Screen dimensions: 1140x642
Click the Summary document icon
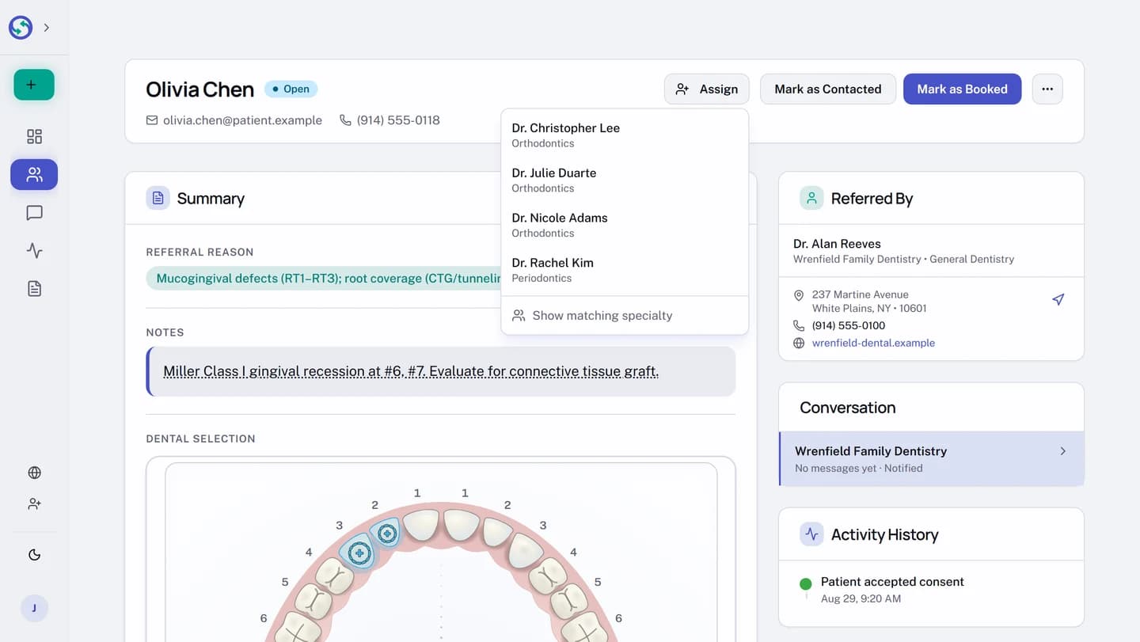point(158,198)
